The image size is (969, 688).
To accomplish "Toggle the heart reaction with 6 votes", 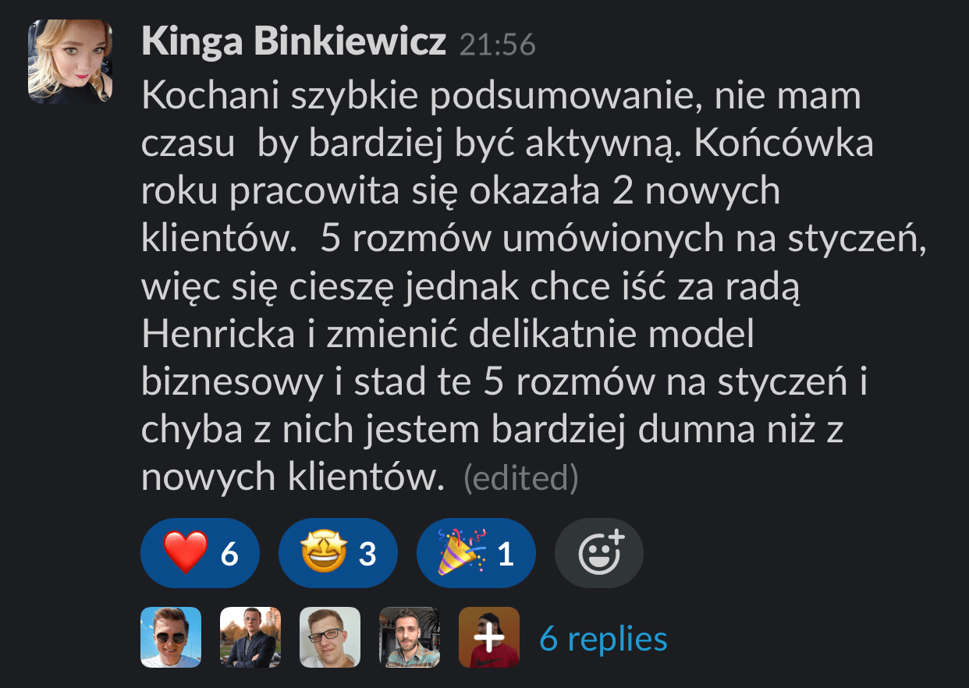I will pos(199,553).
